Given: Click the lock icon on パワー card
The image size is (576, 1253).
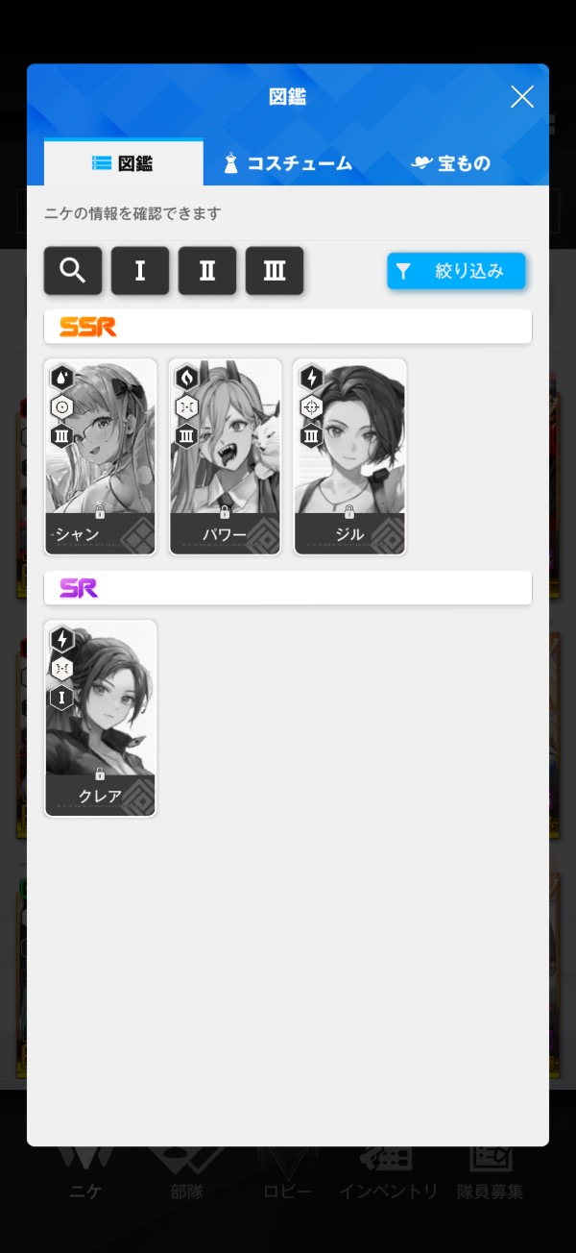Looking at the screenshot, I should point(225,512).
